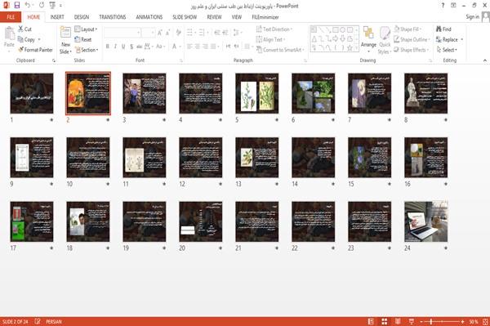Image resolution: width=490 pixels, height=326 pixels.
Task: Toggle center text alignment
Action: (x=198, y=47)
